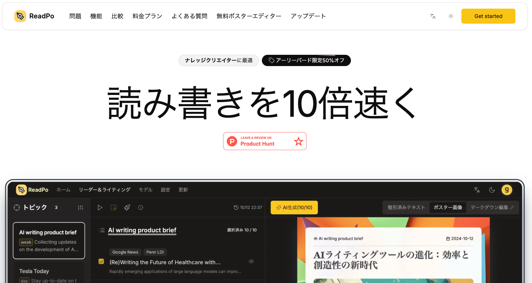
Task: Click the AI生成(10/10) button
Action: 294,208
